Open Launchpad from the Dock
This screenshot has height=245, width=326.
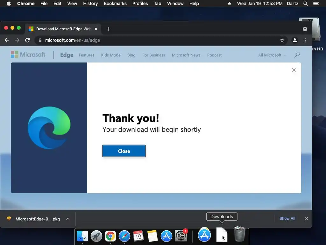pos(96,236)
